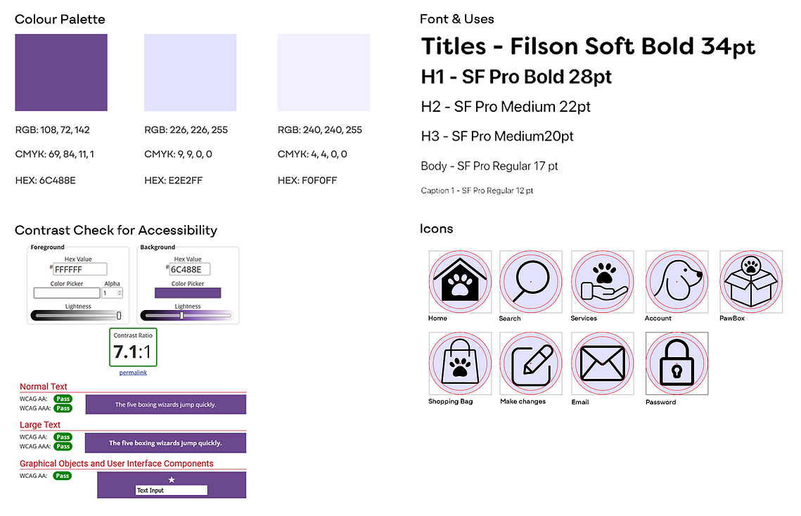Select the Email envelope icon
Screen dimensions: 801x516
coord(602,363)
